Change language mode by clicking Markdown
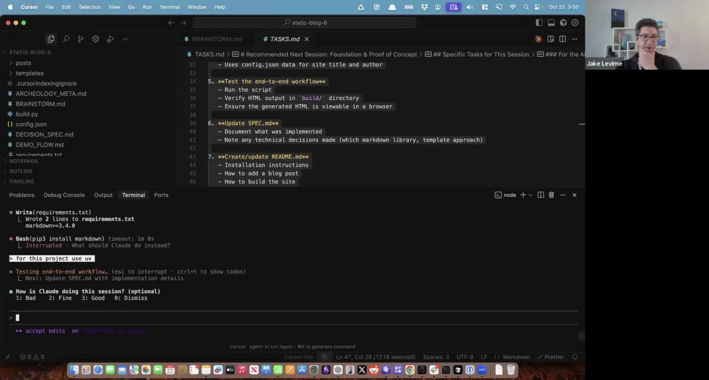709x380 pixels. 516,357
